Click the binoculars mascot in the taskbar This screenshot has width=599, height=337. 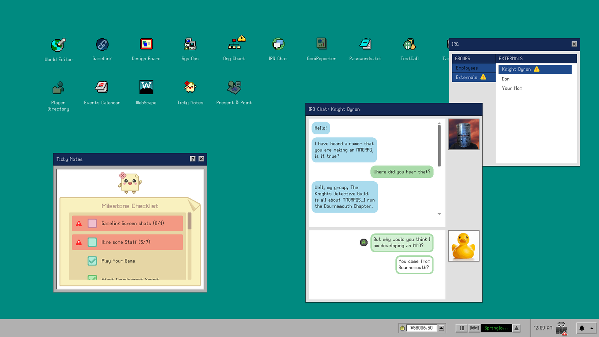coord(562,328)
